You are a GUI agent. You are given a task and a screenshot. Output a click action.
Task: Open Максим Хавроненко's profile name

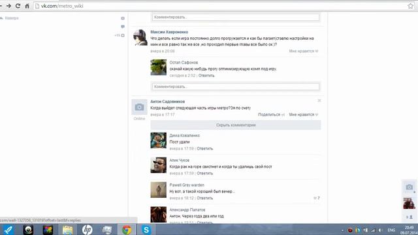point(169,32)
